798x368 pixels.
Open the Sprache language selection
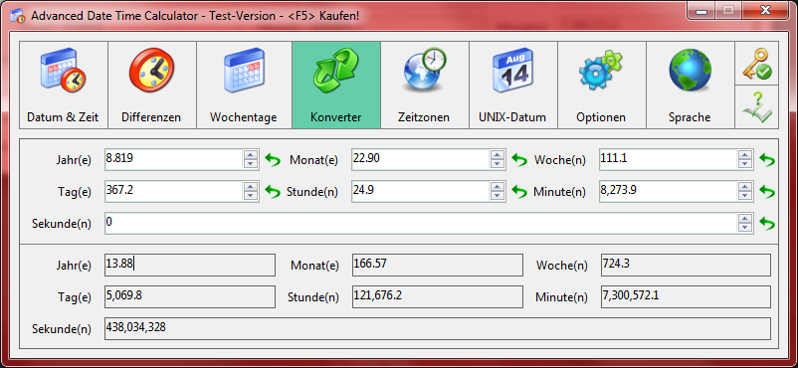click(691, 85)
